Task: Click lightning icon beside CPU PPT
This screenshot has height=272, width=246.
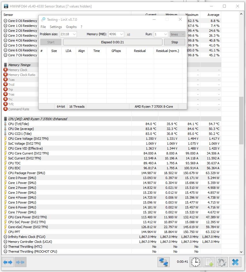Action: pyautogui.click(x=5, y=232)
